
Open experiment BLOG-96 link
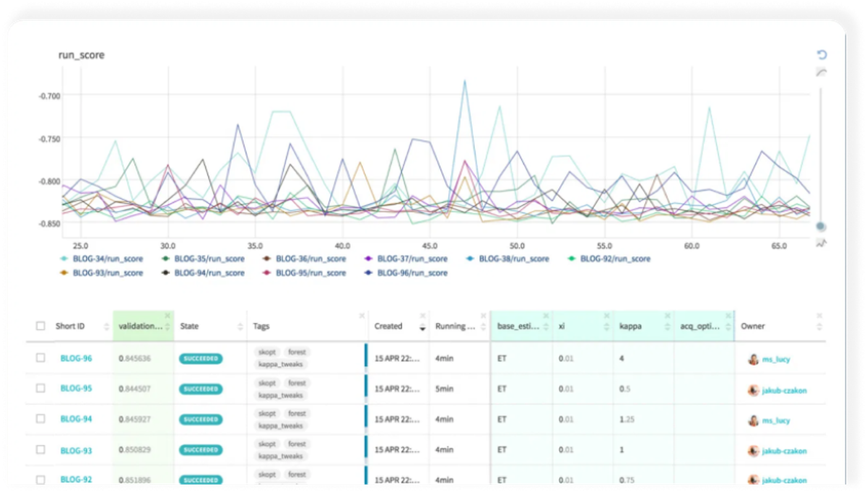coord(76,358)
